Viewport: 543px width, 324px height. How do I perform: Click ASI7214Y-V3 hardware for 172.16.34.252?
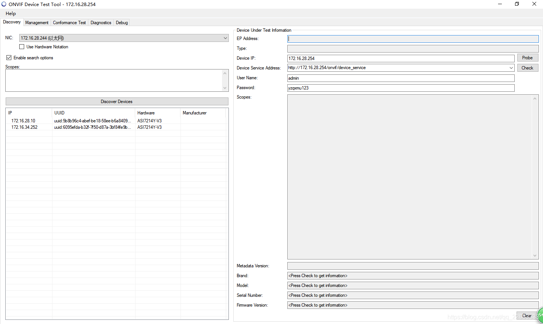[x=150, y=127]
